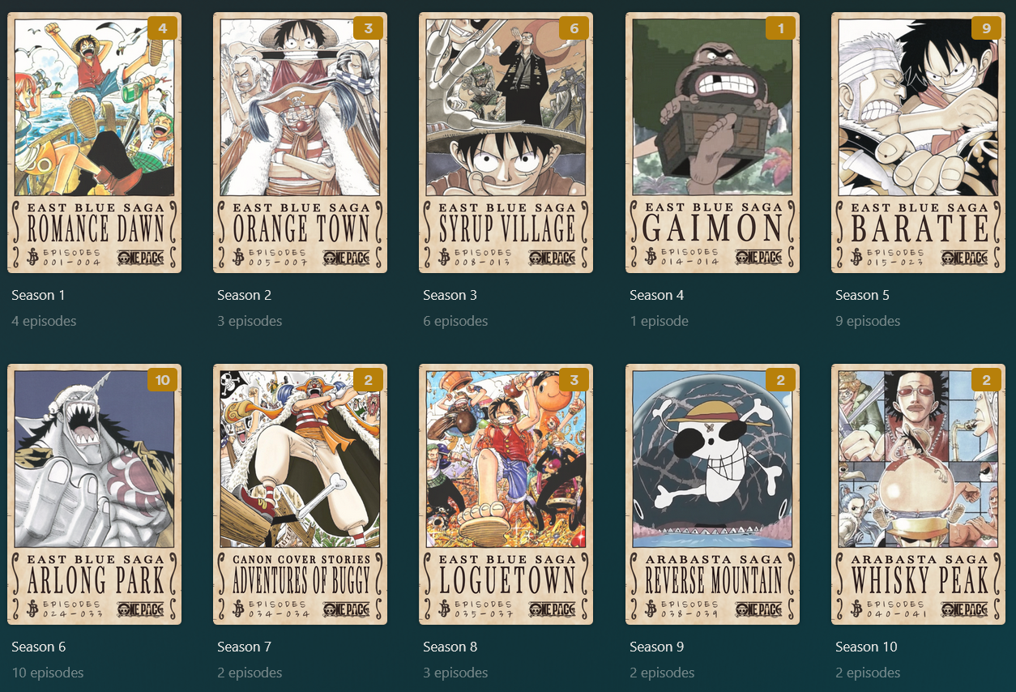The height and width of the screenshot is (692, 1016).
Task: Click the unwatched badge 10 on Arlong Park
Action: [162, 380]
